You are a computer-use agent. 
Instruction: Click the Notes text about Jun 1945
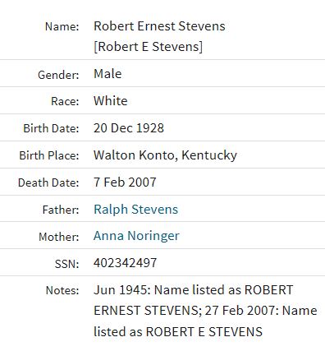click(205, 311)
